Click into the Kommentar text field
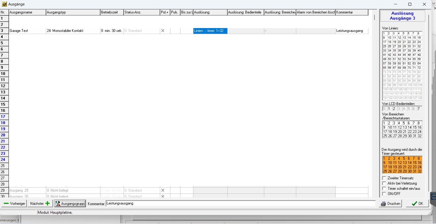This screenshot has width=436, height=224. pyautogui.click(x=240, y=203)
